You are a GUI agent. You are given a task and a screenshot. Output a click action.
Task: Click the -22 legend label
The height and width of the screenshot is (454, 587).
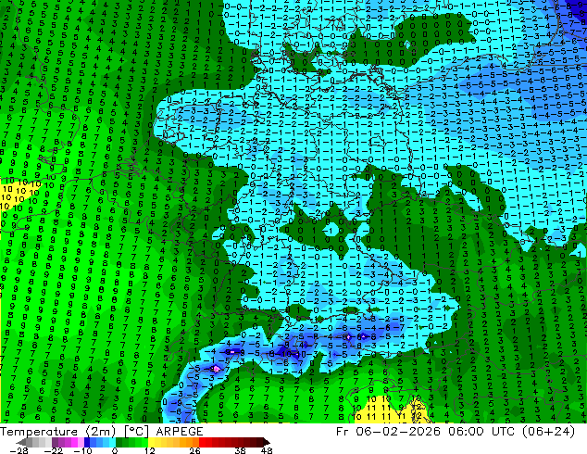pyautogui.click(x=53, y=450)
